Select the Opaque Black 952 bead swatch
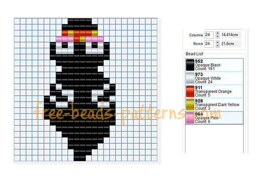 pos(190,65)
